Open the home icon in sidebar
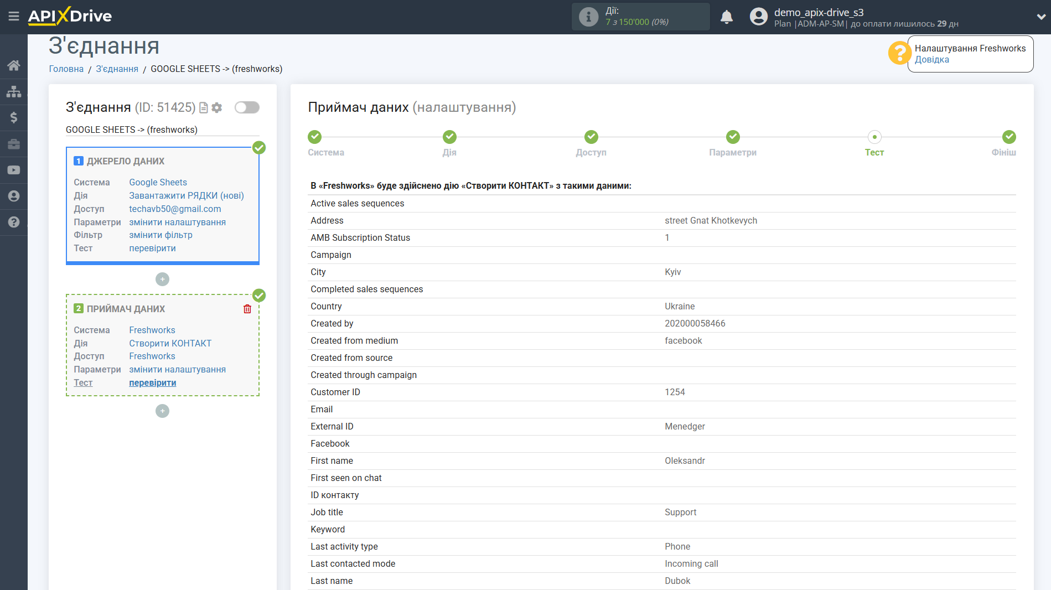This screenshot has height=590, width=1051. coord(14,65)
